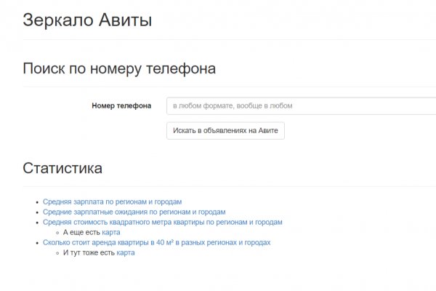Click the 'Зеркало Авиты' page title
Image resolution: width=436 pixels, height=291 pixels.
pos(87,20)
